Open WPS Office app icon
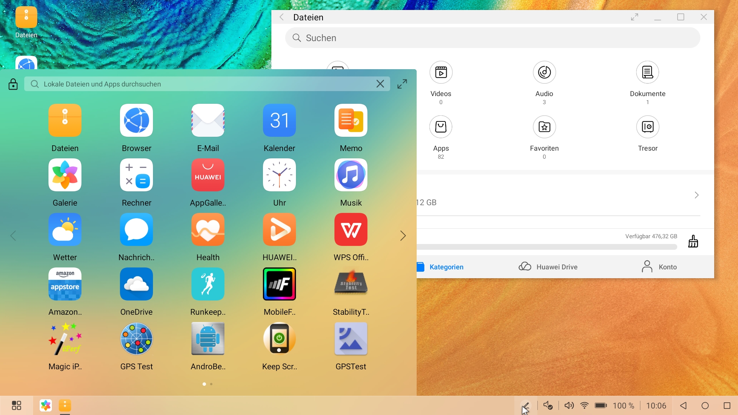The image size is (738, 415). 351,230
